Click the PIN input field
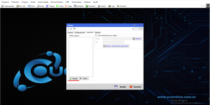210x105 pixels. tap(113, 42)
